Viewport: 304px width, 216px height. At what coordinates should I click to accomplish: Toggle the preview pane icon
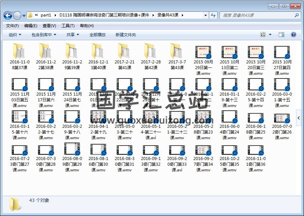(x=281, y=35)
